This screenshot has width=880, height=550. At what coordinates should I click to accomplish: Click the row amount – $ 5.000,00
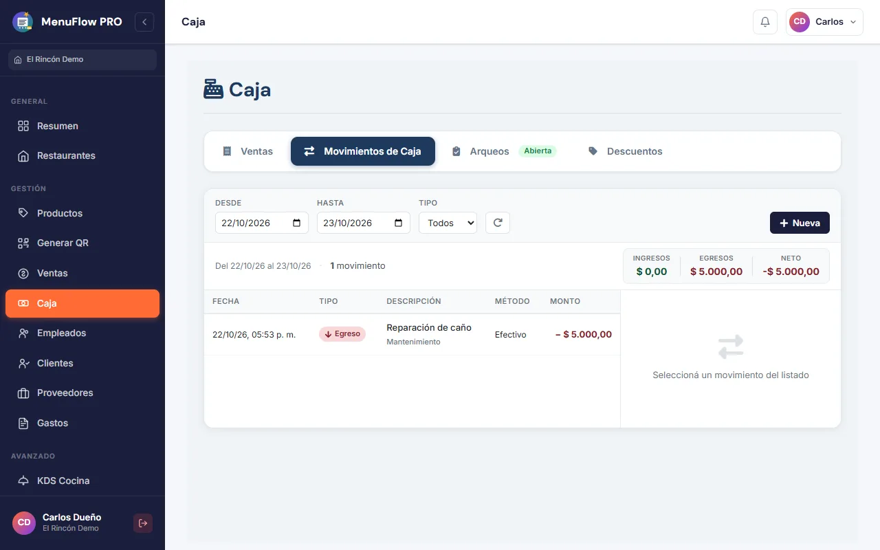coord(584,335)
